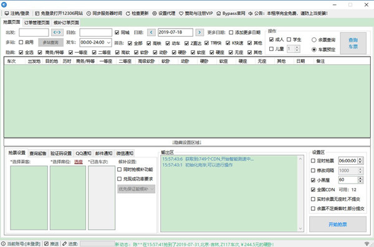Enable 兑现成功率要求 checkbox
Screen dimensions: 374x247
[120, 179]
